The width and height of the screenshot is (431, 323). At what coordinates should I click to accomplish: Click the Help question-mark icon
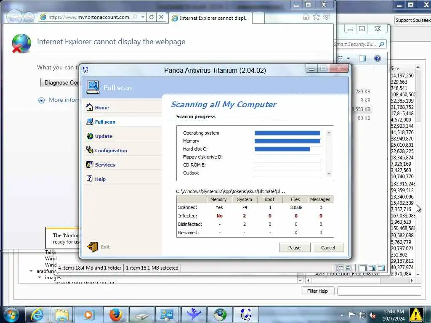point(89,178)
